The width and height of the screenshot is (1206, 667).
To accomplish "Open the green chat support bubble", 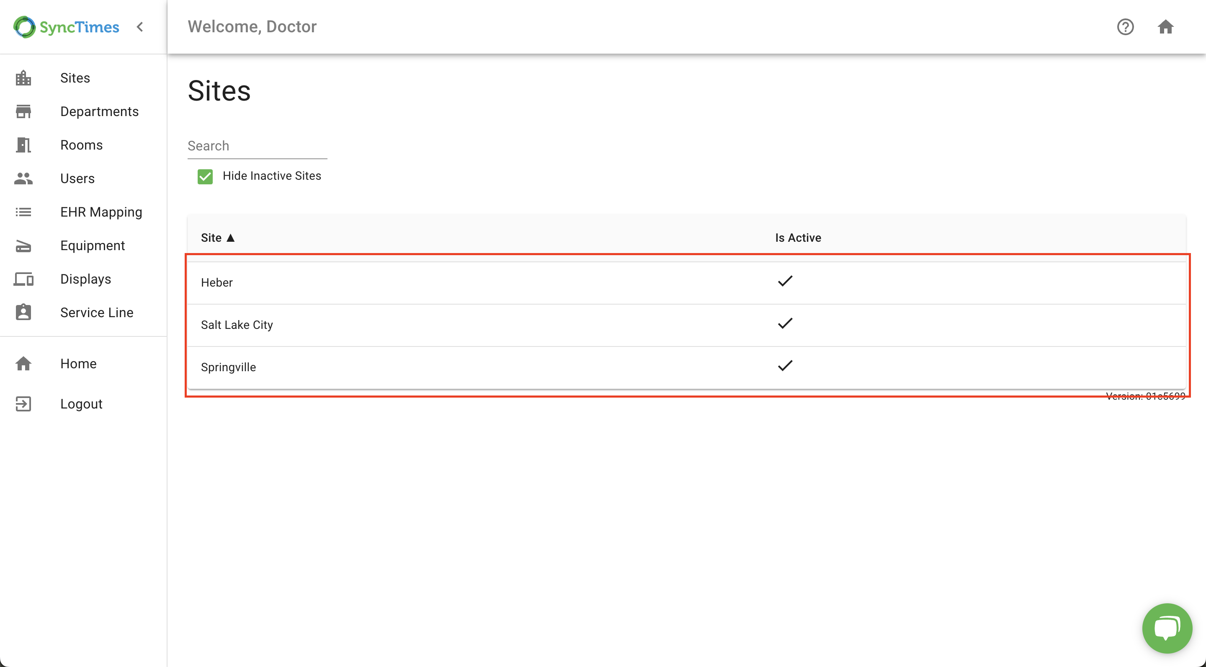I will click(x=1167, y=628).
